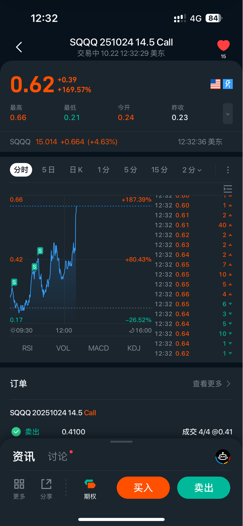The image size is (243, 526).
Task: Tap the 成交 4/4 @0.41 status
Action: click(207, 432)
